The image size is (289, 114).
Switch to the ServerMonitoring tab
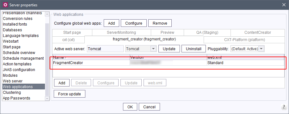[x=121, y=33]
